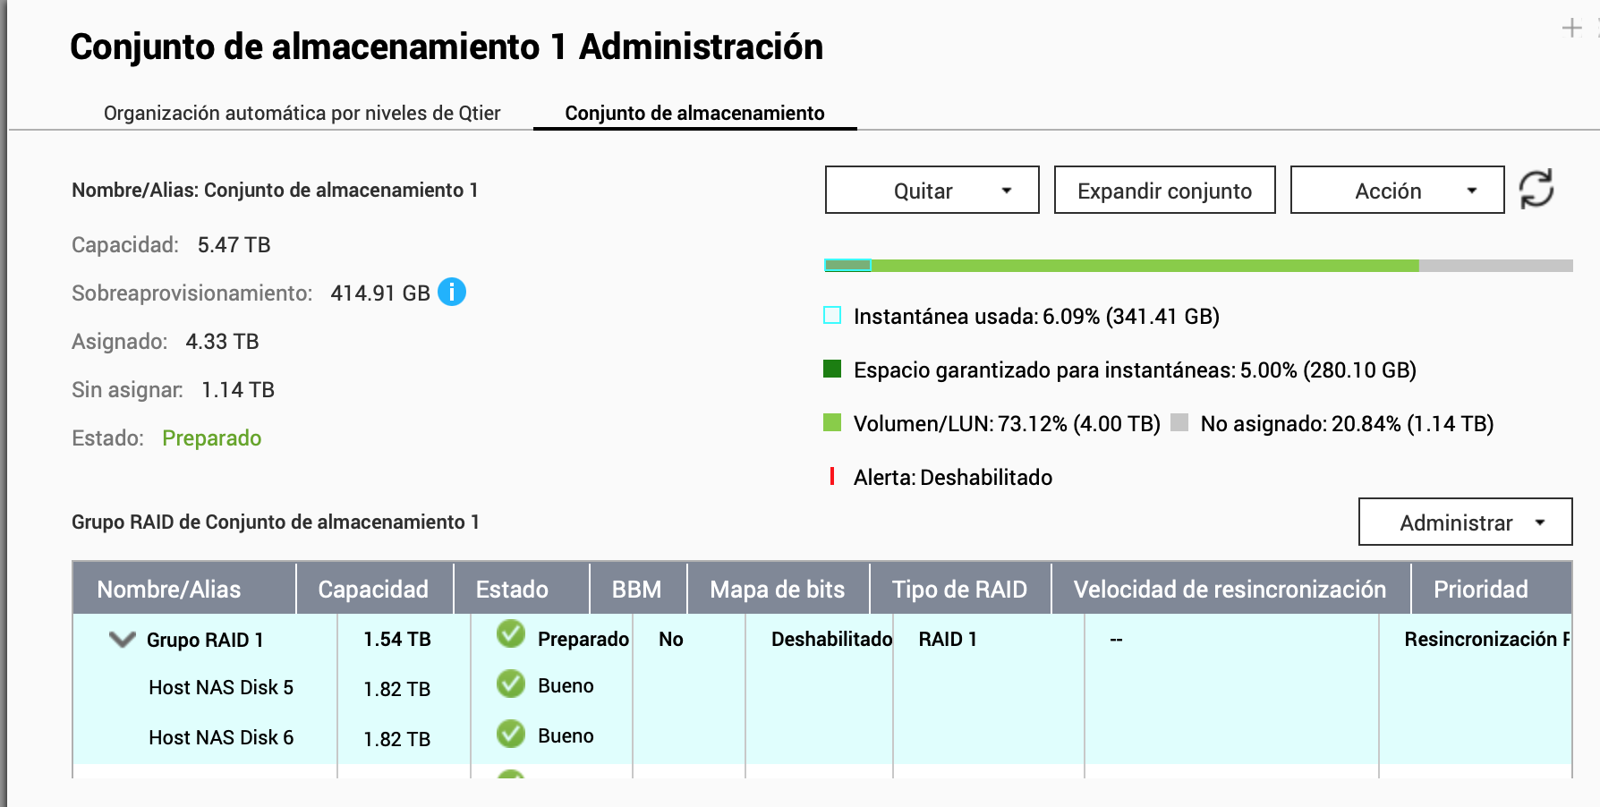Click the green status check for Host NAS Disk 6
1600x807 pixels.
point(511,735)
